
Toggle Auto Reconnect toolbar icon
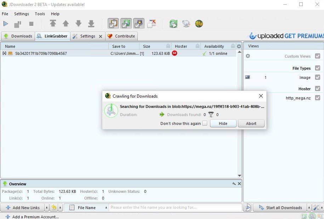pos(126,23)
